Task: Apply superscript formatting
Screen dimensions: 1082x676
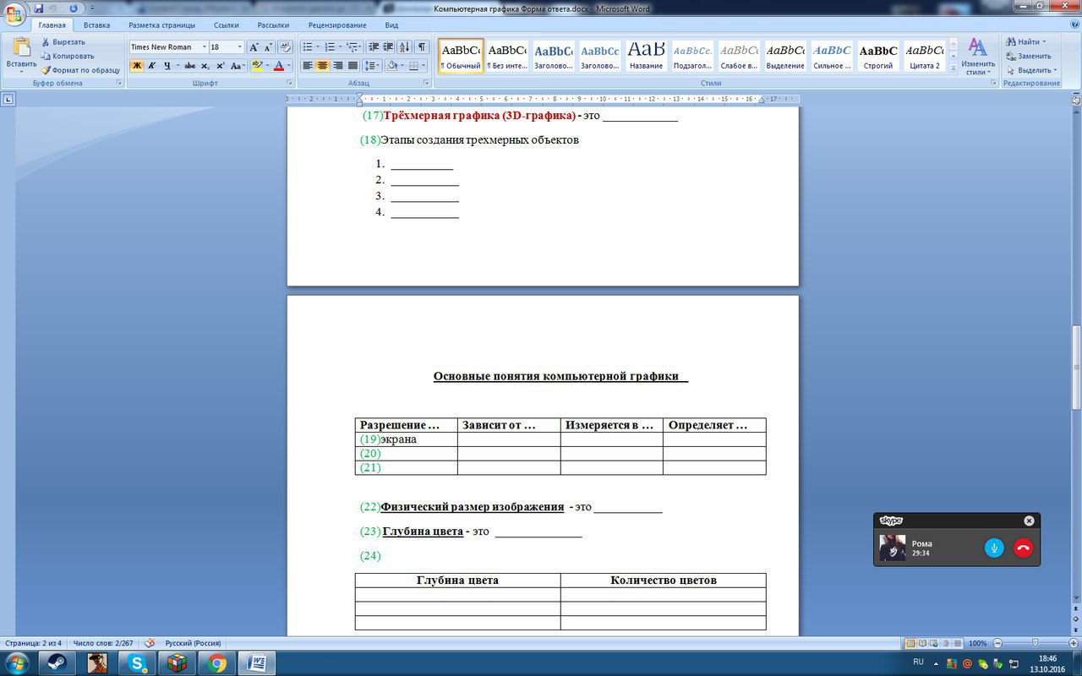Action: [221, 66]
